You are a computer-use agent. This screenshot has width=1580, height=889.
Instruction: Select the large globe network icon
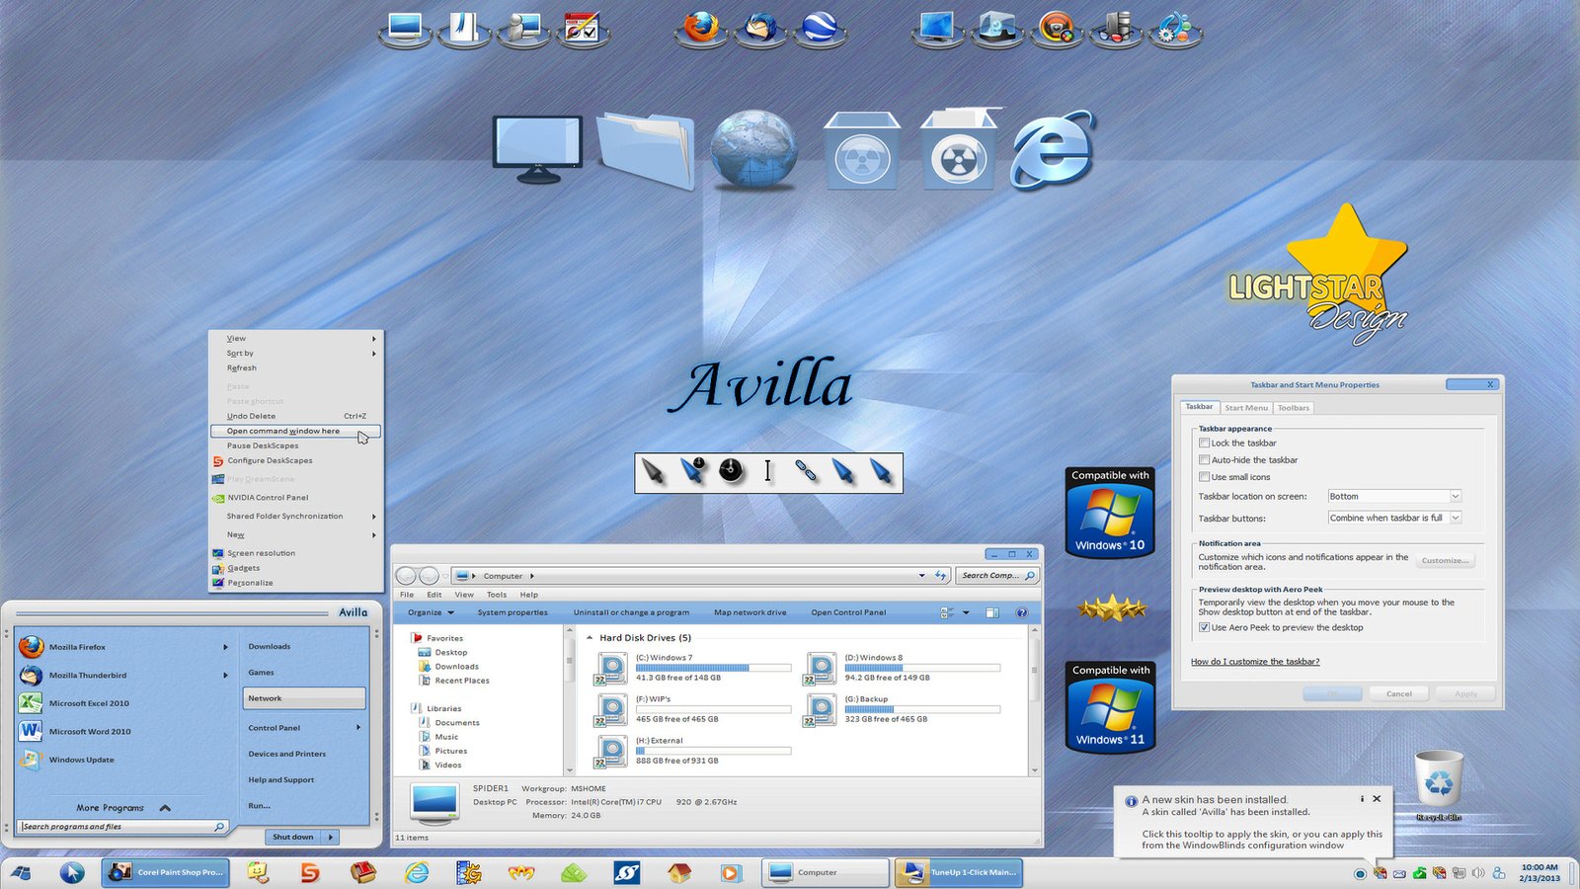tap(753, 149)
